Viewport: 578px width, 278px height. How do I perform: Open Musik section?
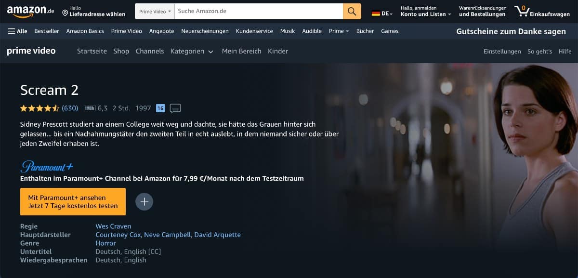[x=288, y=31]
